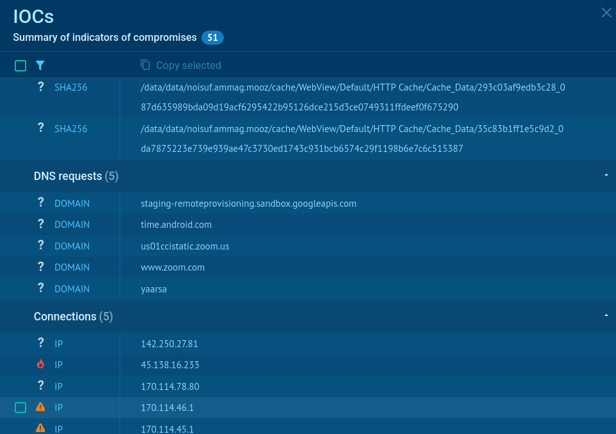Collapse the Connections section
The image size is (616, 434).
[x=606, y=316]
